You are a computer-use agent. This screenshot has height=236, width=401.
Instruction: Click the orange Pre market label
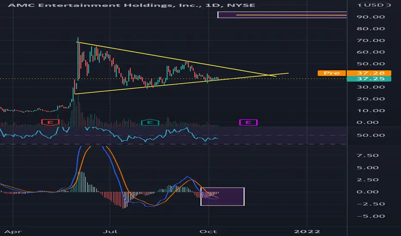[x=332, y=73]
